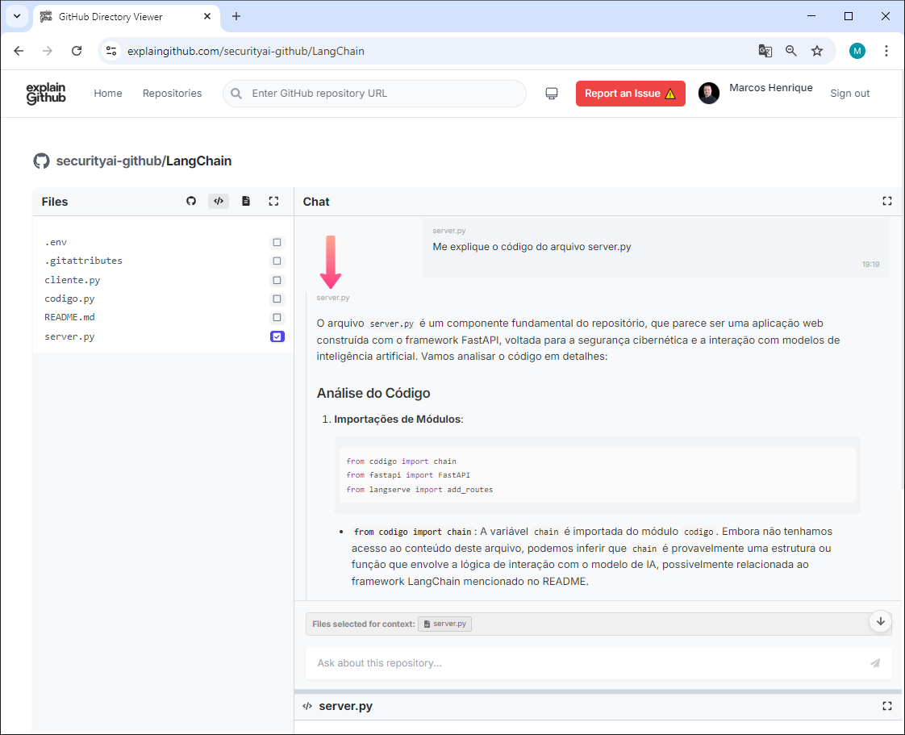Image resolution: width=905 pixels, height=735 pixels.
Task: Click the monitor display icon in navbar
Action: click(552, 94)
